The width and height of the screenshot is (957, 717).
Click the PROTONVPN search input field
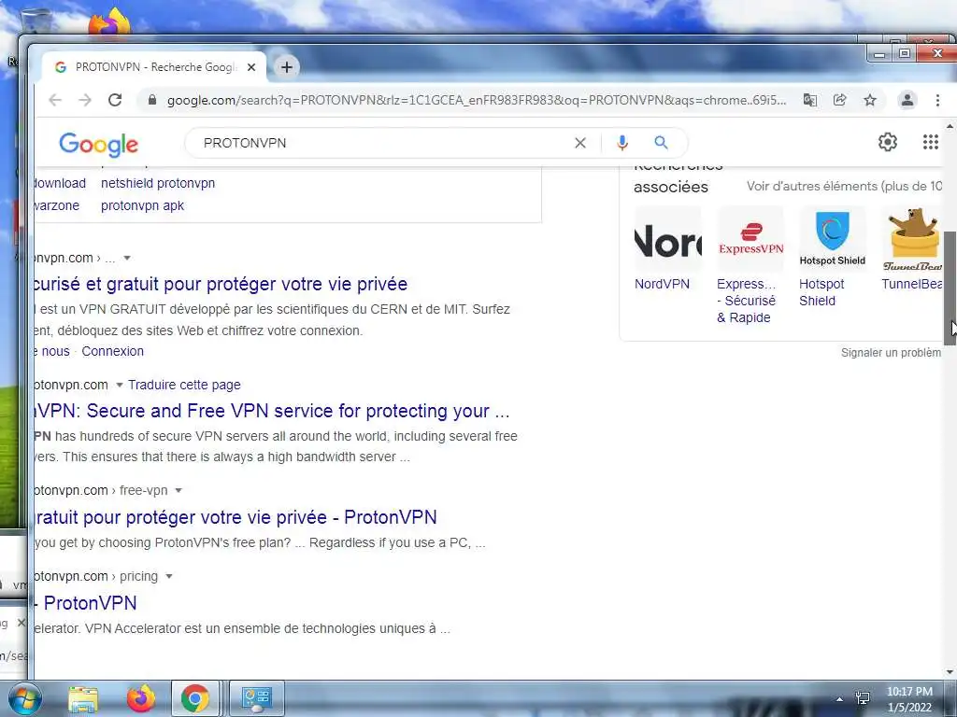point(384,143)
